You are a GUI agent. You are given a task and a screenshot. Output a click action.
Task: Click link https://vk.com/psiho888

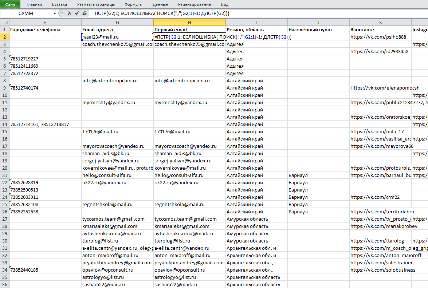click(x=378, y=37)
